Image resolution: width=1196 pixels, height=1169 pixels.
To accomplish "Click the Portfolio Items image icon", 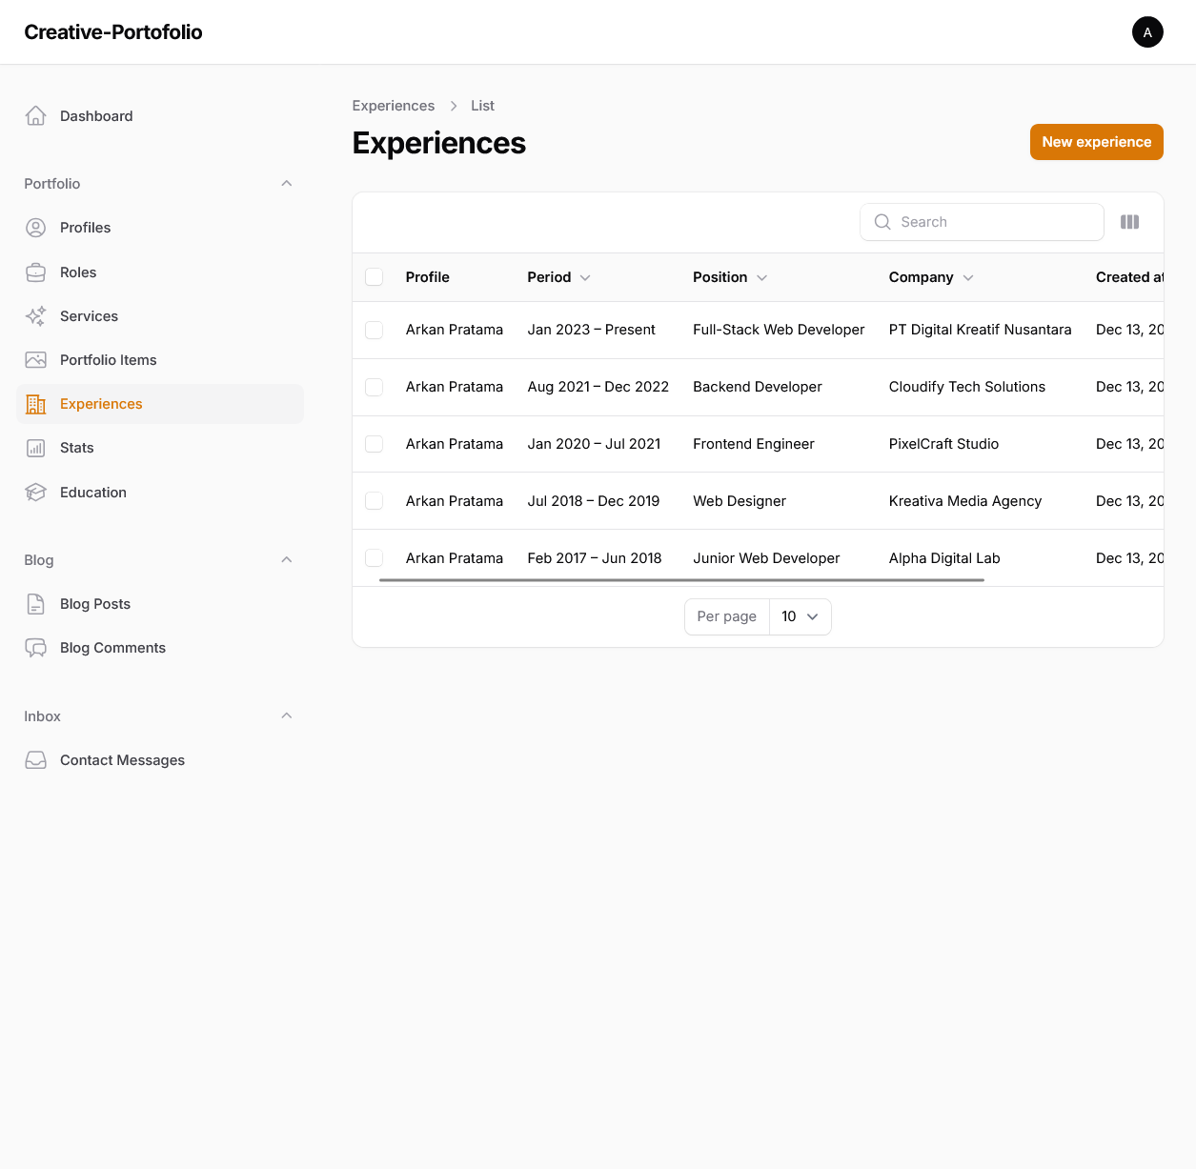I will pos(35,360).
